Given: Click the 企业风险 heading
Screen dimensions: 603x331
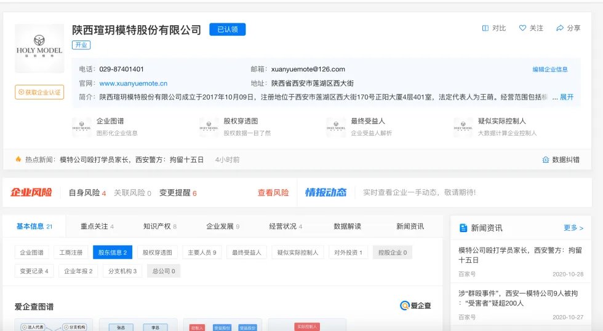Looking at the screenshot, I should (31, 192).
